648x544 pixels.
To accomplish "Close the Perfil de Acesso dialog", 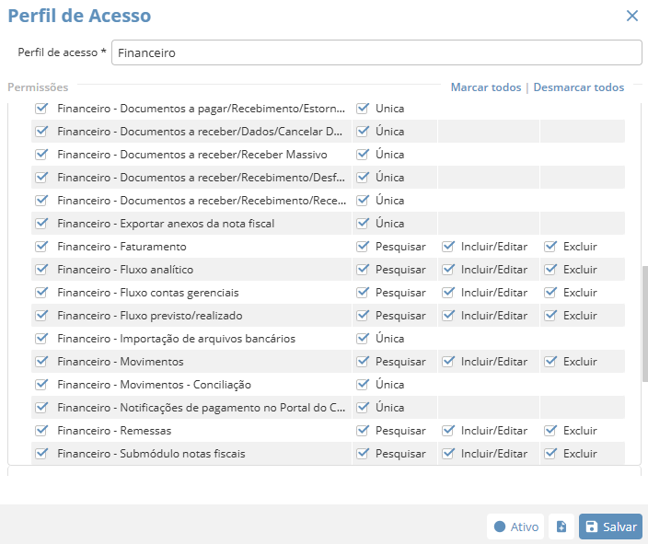I will point(631,16).
